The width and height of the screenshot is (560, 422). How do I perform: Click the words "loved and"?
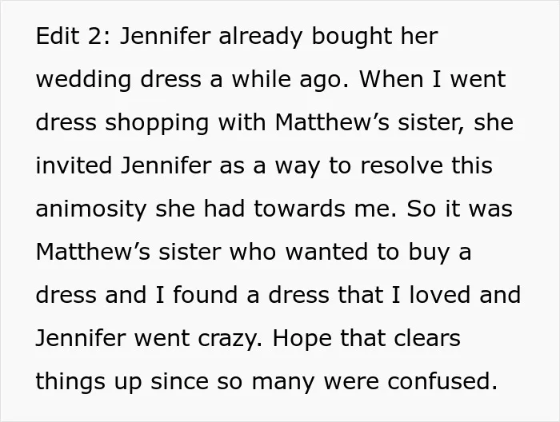click(x=465, y=295)
